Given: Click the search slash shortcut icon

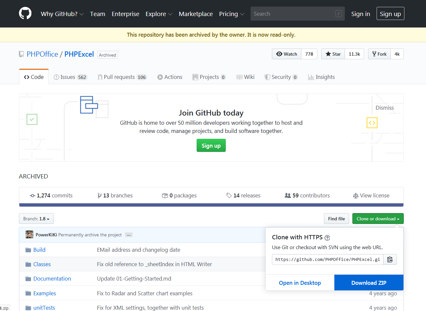Looking at the screenshot, I should 339,14.
